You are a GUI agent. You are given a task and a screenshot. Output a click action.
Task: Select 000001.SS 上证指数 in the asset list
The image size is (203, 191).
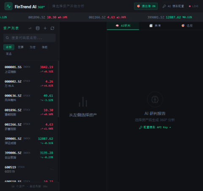[x=29, y=69]
